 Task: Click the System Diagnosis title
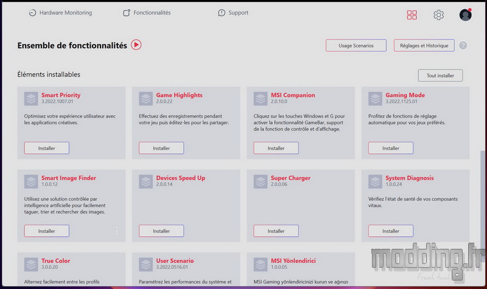click(410, 178)
